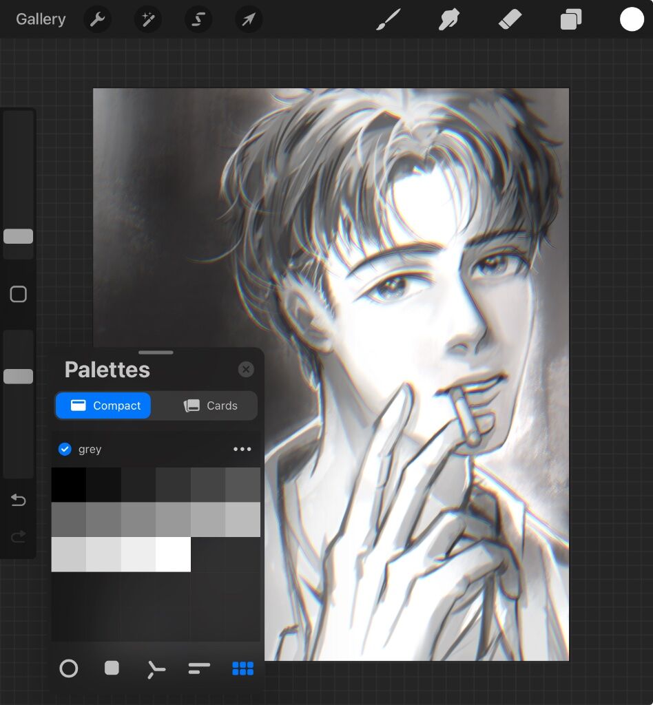The image size is (653, 705).
Task: Pick the first light grey swatch in third row
Action: click(x=69, y=554)
